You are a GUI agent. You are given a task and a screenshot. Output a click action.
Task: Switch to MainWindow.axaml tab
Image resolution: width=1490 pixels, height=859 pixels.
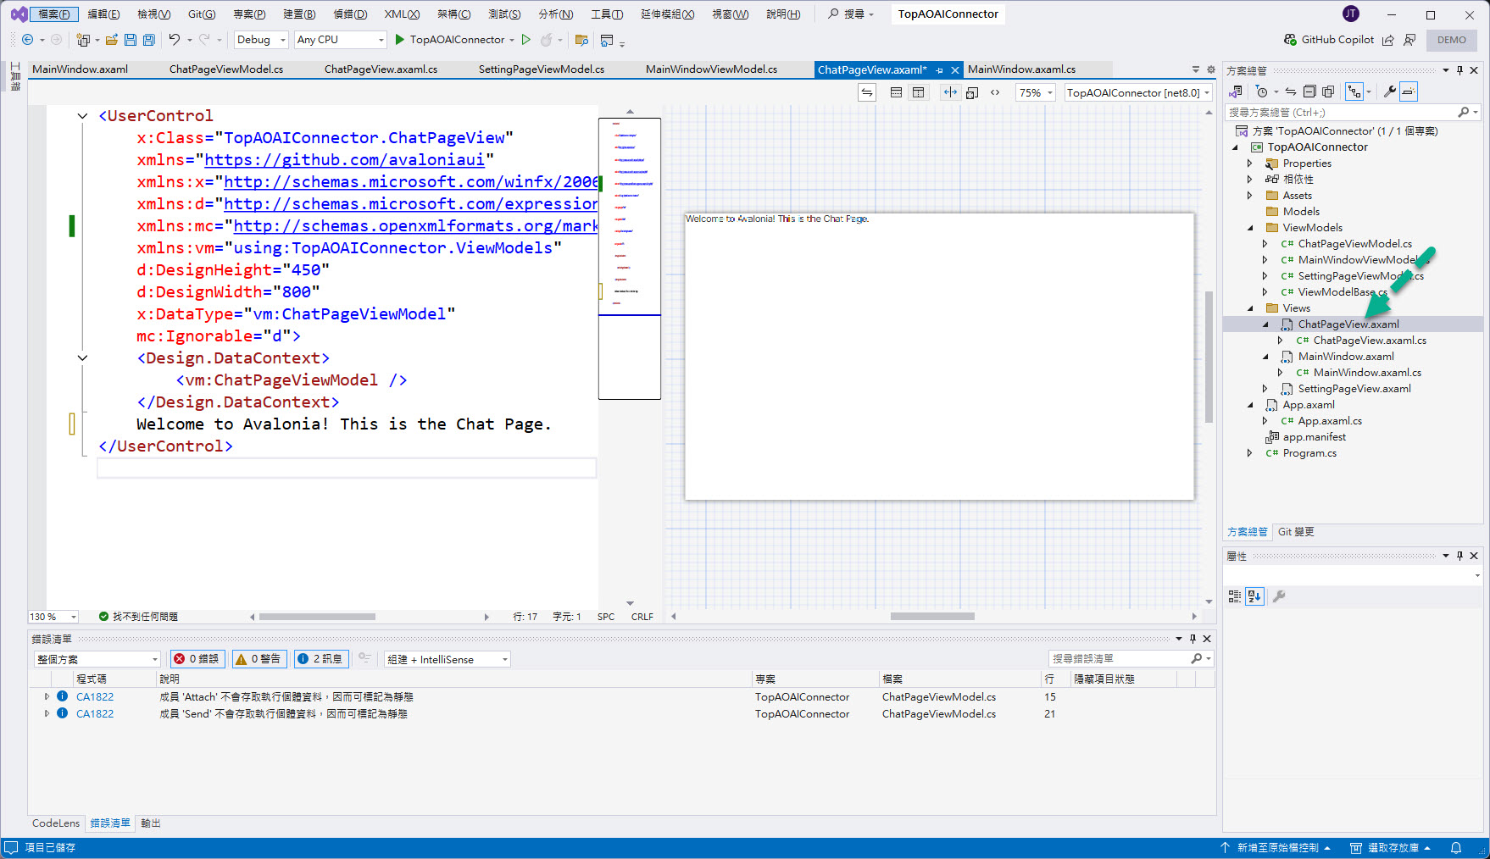(x=80, y=69)
